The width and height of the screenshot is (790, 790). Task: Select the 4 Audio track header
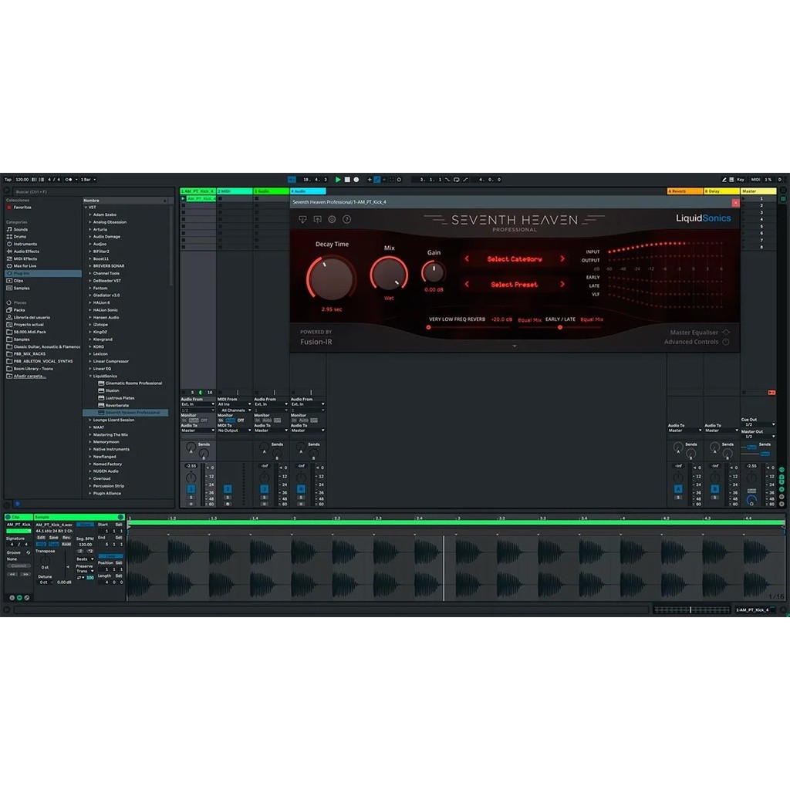coord(307,191)
